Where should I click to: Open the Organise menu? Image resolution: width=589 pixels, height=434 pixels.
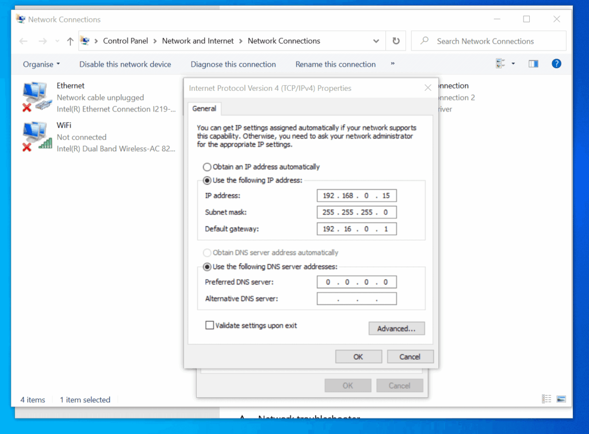(41, 64)
